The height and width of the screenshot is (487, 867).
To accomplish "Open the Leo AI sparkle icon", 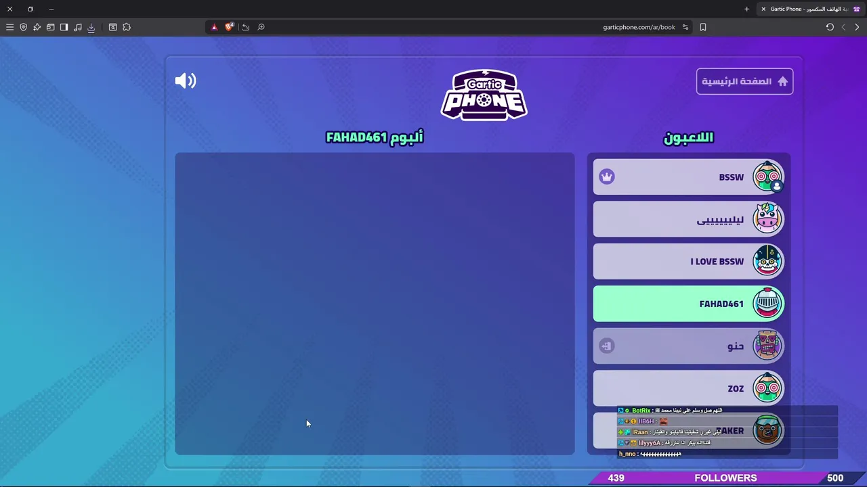I will point(37,27).
